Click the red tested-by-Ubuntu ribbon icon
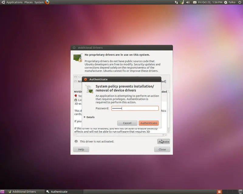 pos(76,96)
